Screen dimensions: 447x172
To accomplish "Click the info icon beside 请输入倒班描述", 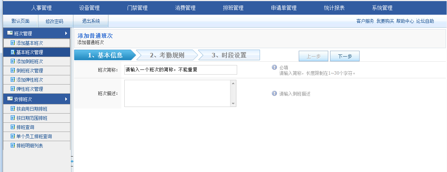I will coord(274,93).
